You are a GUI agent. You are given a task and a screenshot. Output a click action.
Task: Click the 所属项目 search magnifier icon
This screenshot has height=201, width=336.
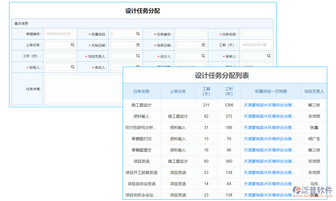pyautogui.click(x=138, y=33)
